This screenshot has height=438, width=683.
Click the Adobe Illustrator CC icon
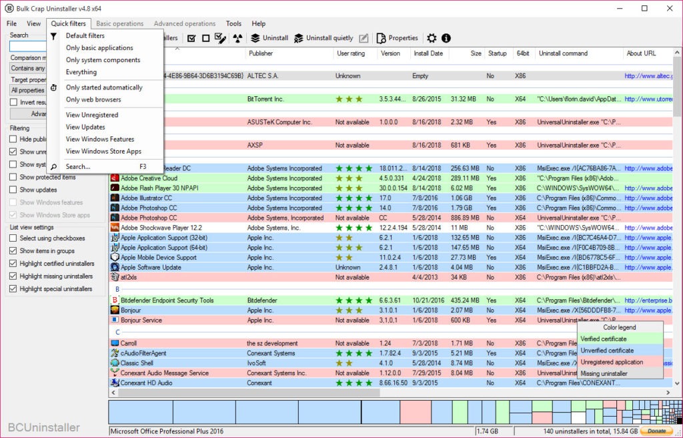coord(115,198)
